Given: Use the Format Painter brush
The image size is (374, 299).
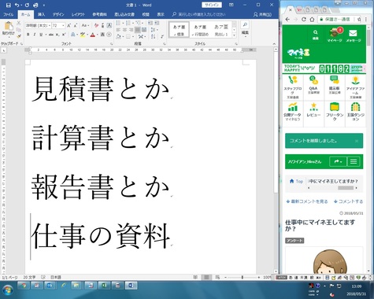Looking at the screenshot, I should pyautogui.click(x=19, y=36).
